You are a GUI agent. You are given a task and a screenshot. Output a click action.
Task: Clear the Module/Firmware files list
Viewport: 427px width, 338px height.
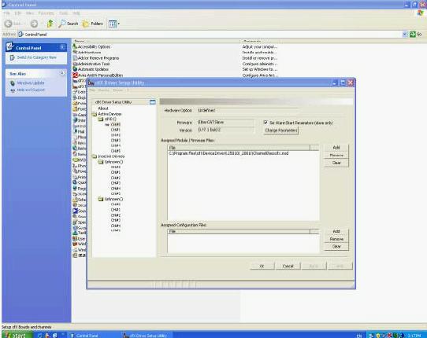336,163
